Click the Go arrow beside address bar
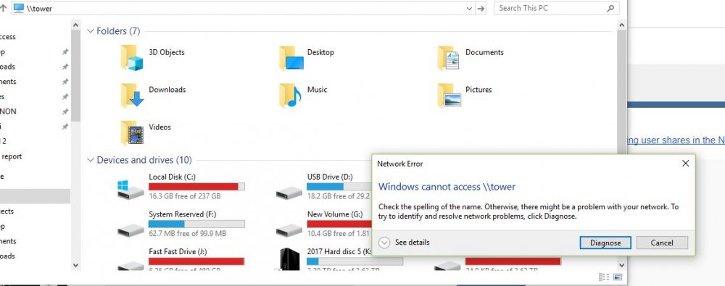 (481, 8)
